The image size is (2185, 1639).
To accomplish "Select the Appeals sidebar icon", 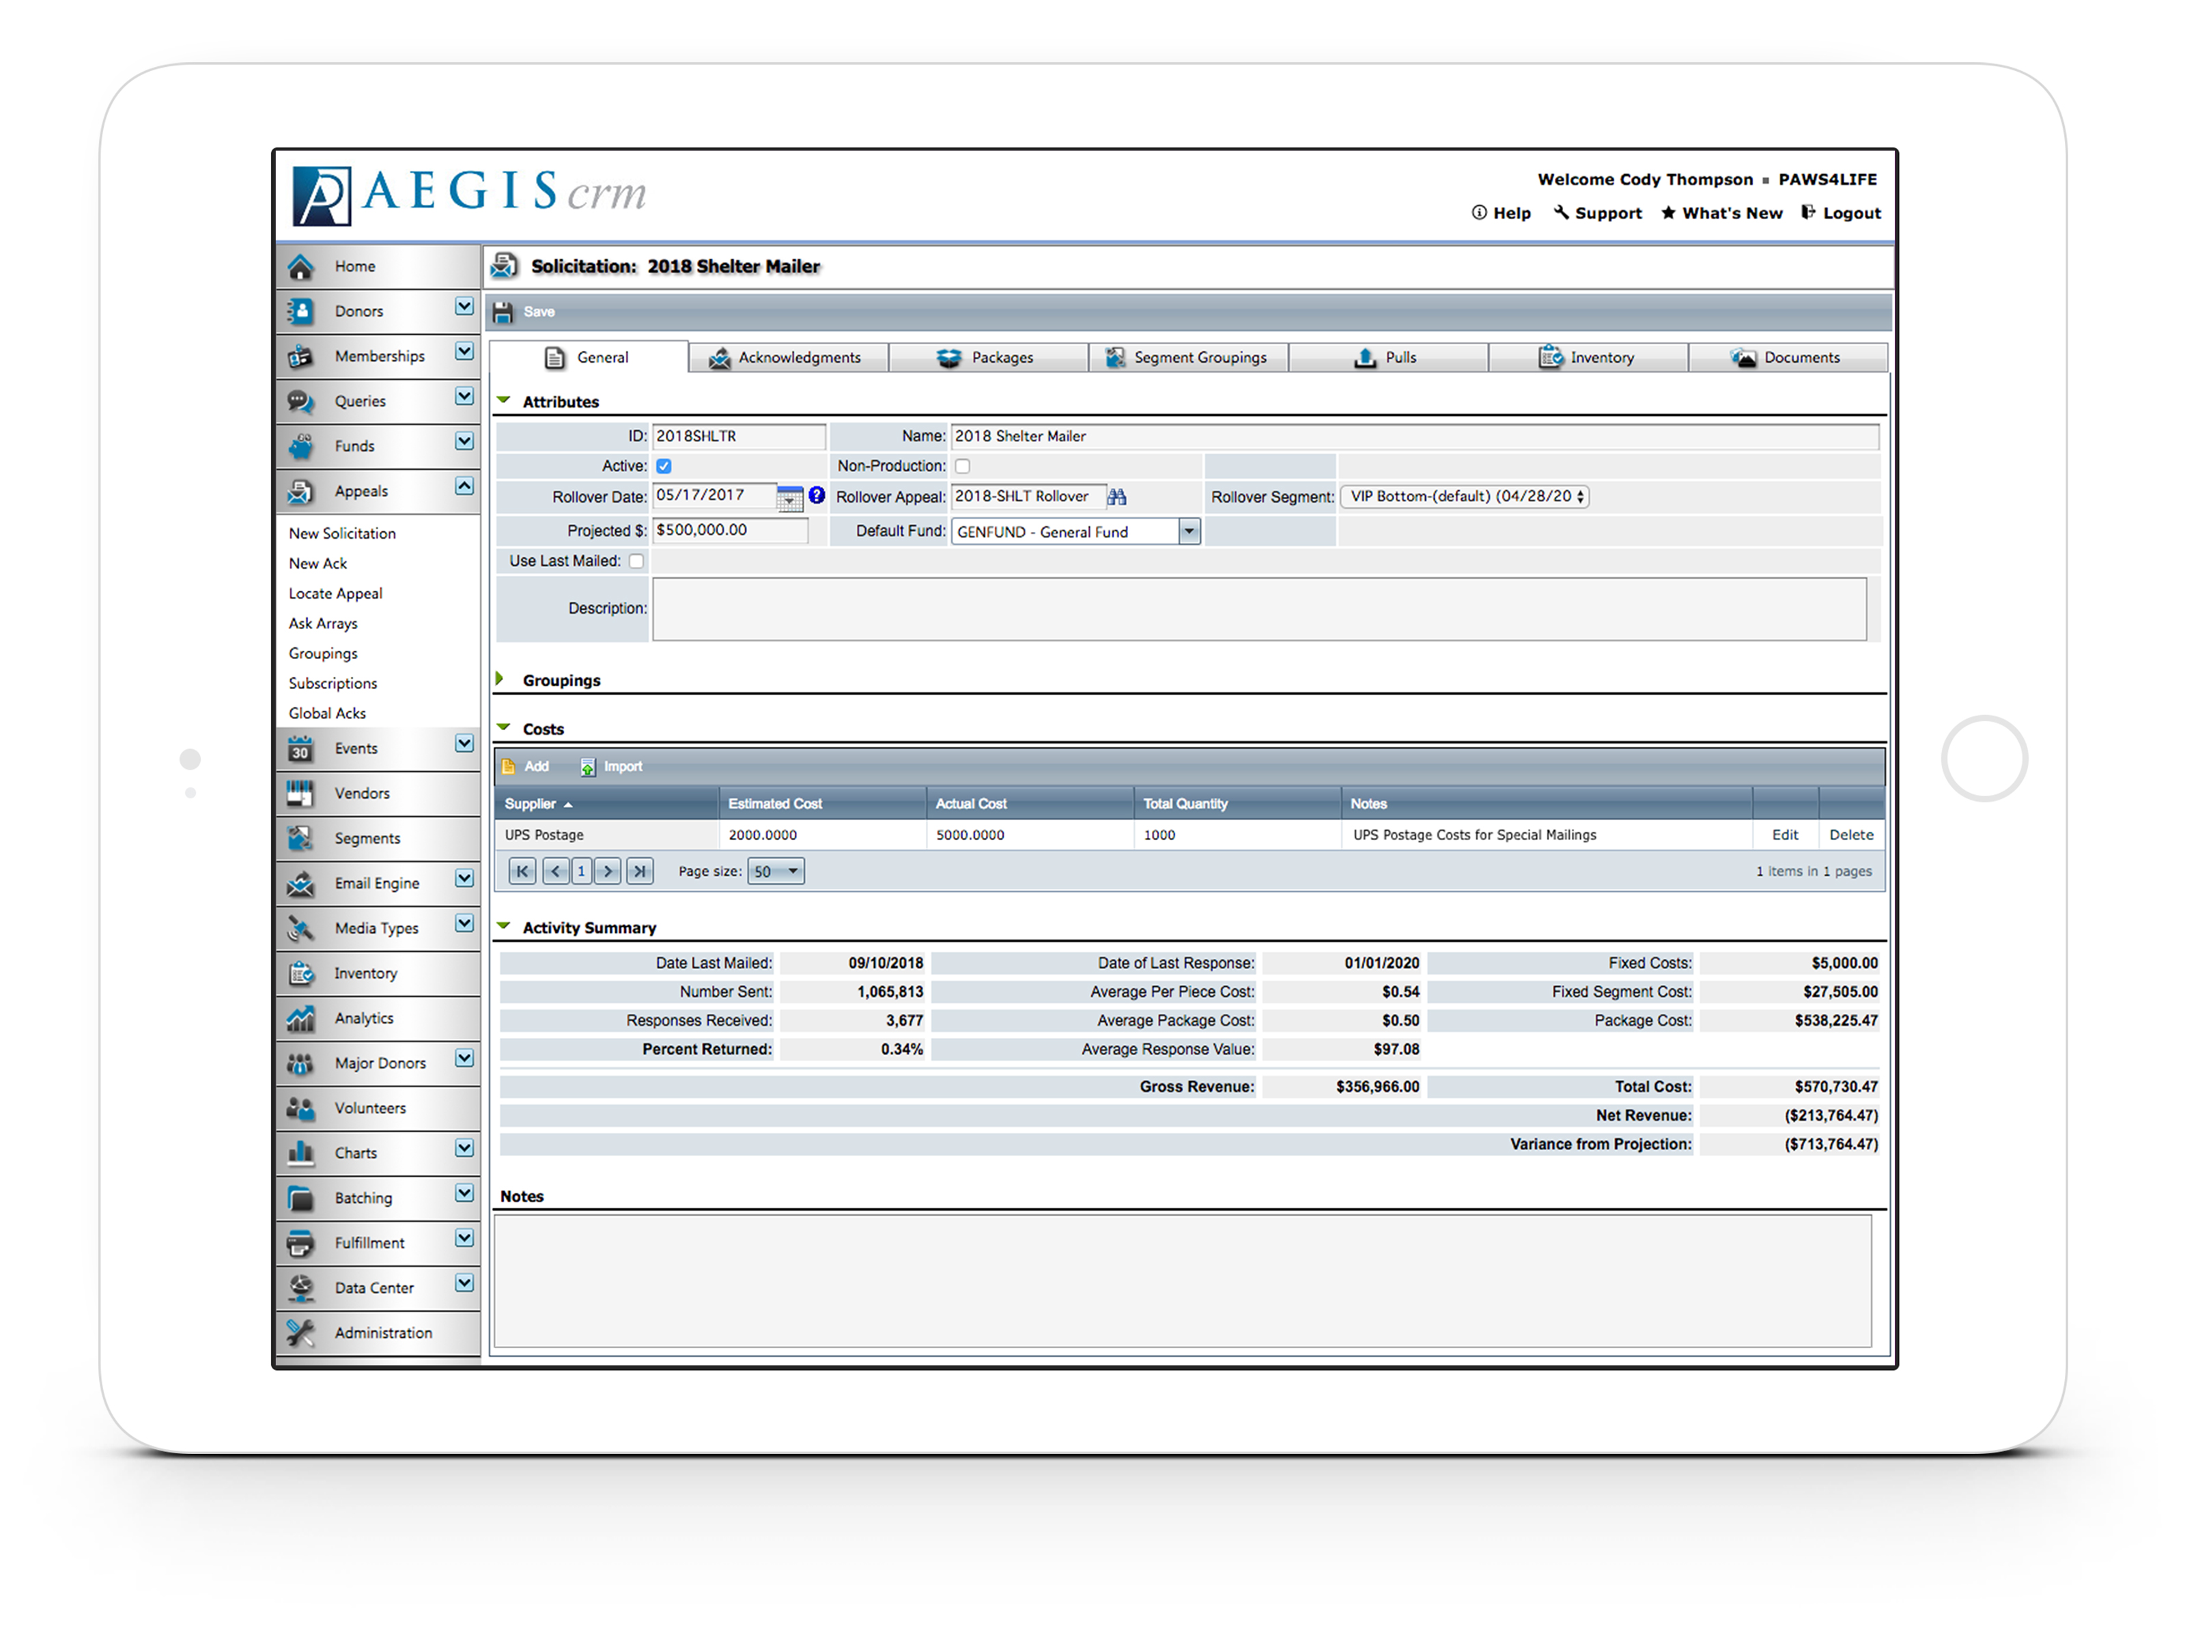I will 300,491.
